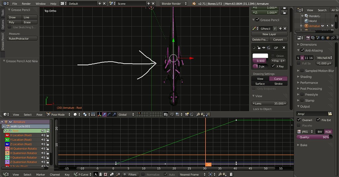Open the Object properties cube icon
339x177 pixels.
328,38
